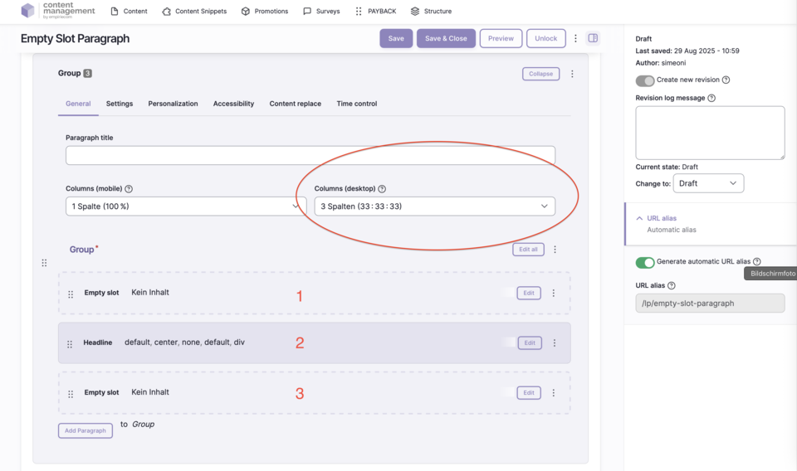Image resolution: width=797 pixels, height=471 pixels.
Task: Toggle Create new revision switch
Action: [645, 80]
